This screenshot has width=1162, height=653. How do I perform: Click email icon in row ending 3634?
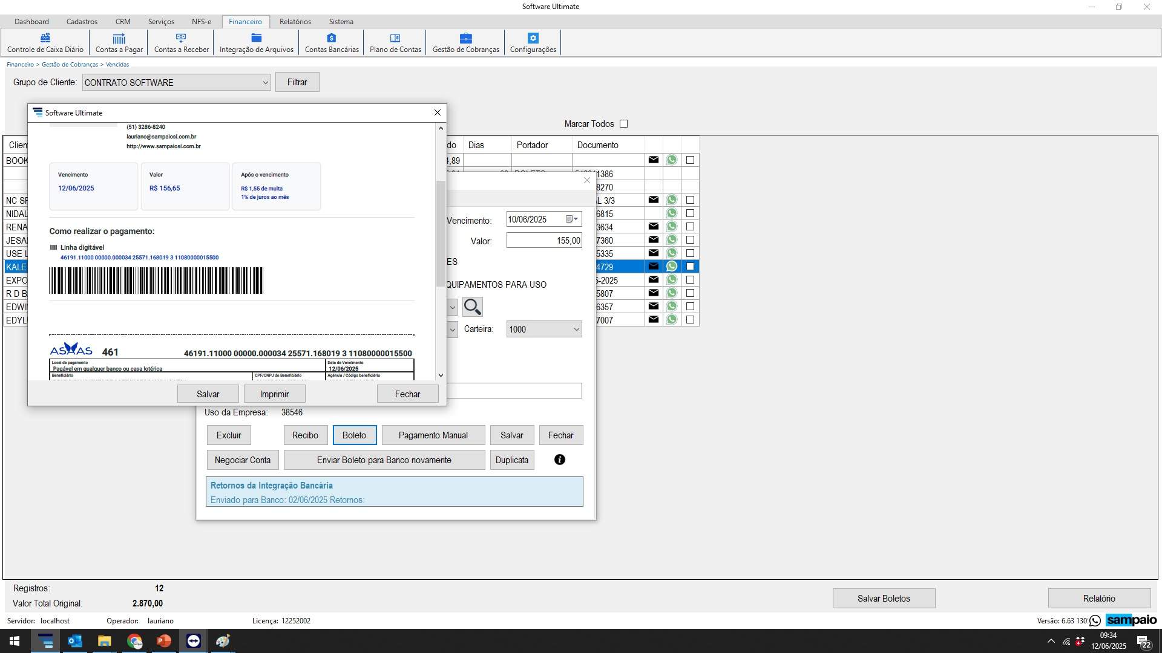pos(654,227)
